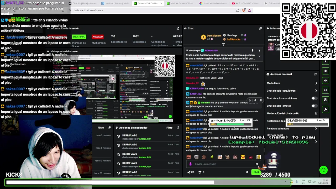Click Cantidad de suscripciones stat
Viewport: 336px width, 189px height.
point(159,41)
